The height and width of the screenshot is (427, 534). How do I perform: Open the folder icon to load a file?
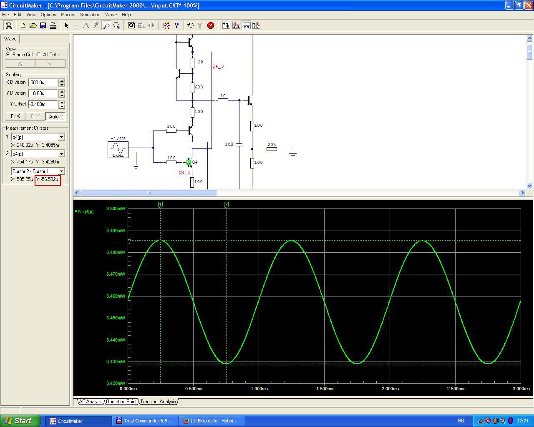(33, 25)
